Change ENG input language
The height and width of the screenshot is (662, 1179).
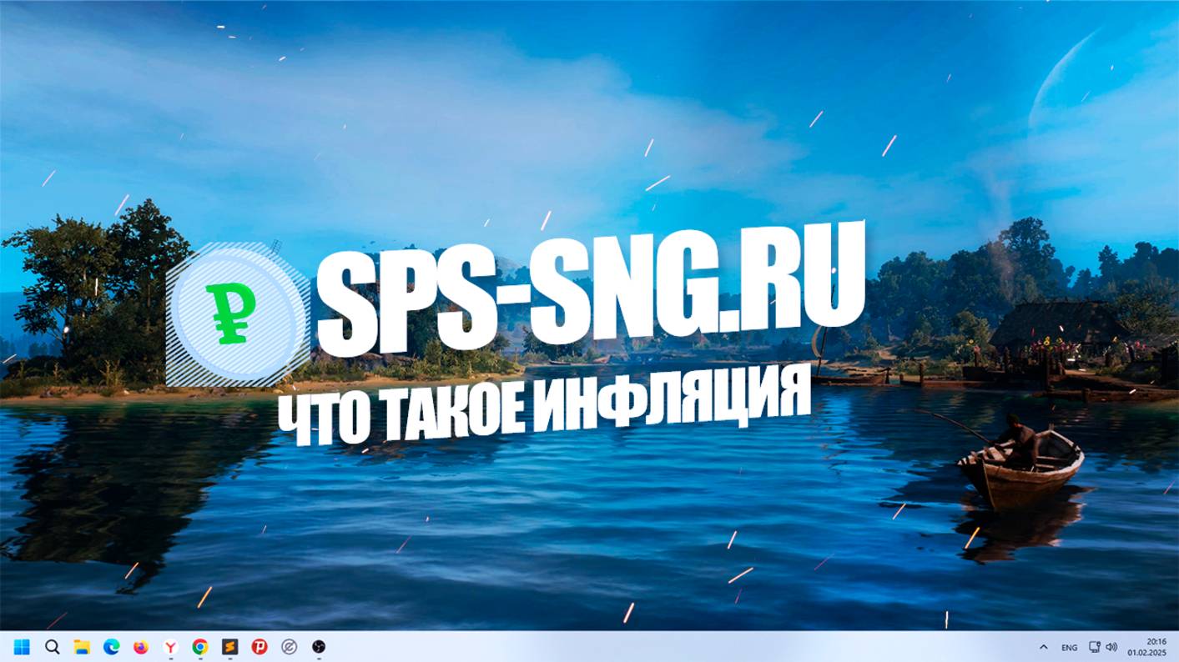(1069, 648)
